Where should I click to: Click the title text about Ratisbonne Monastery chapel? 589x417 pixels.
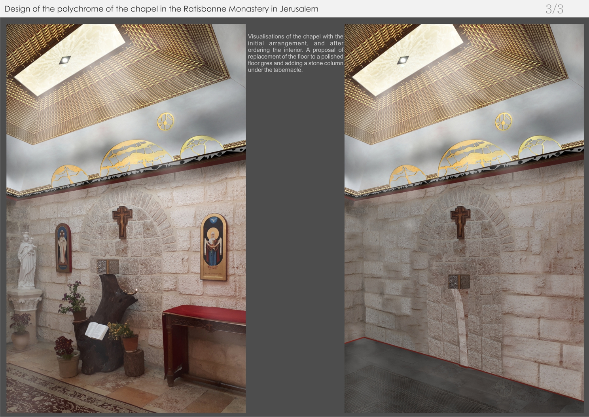161,9
